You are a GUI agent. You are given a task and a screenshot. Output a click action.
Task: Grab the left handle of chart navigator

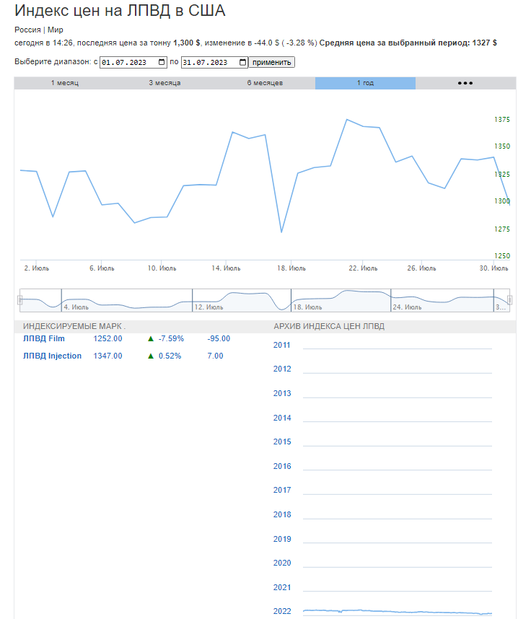coord(20,300)
